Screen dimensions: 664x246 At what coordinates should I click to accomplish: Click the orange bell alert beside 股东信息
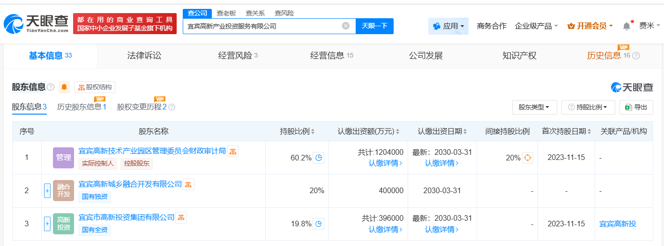point(64,87)
